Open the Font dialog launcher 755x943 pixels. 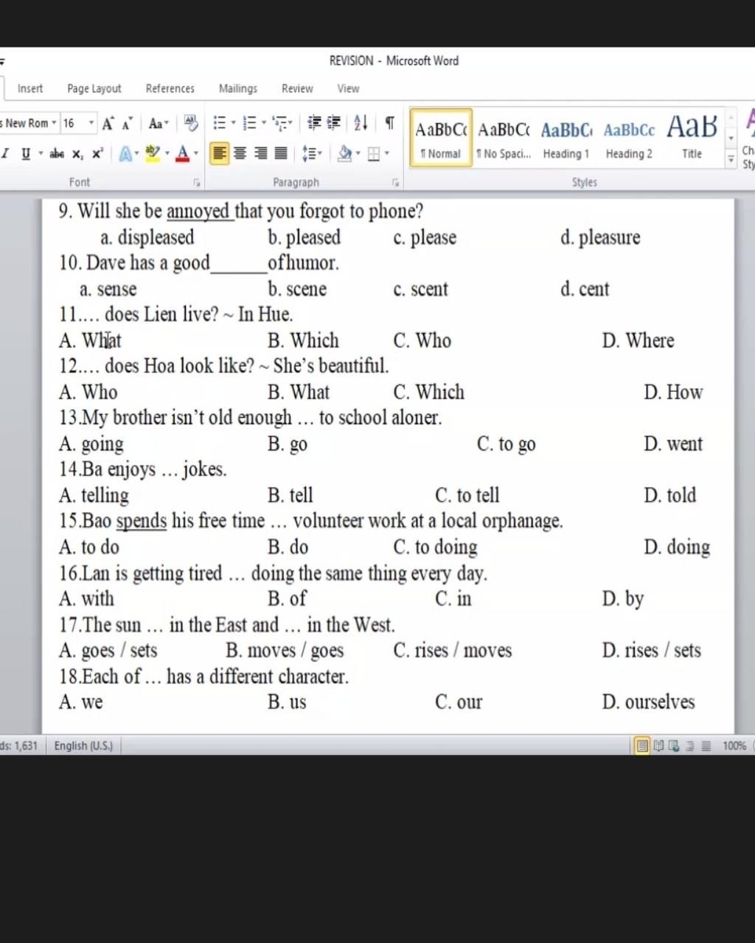(x=197, y=183)
